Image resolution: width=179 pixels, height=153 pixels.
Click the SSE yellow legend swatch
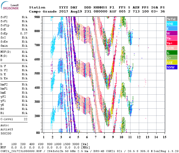pyautogui.click(x=172, y=62)
